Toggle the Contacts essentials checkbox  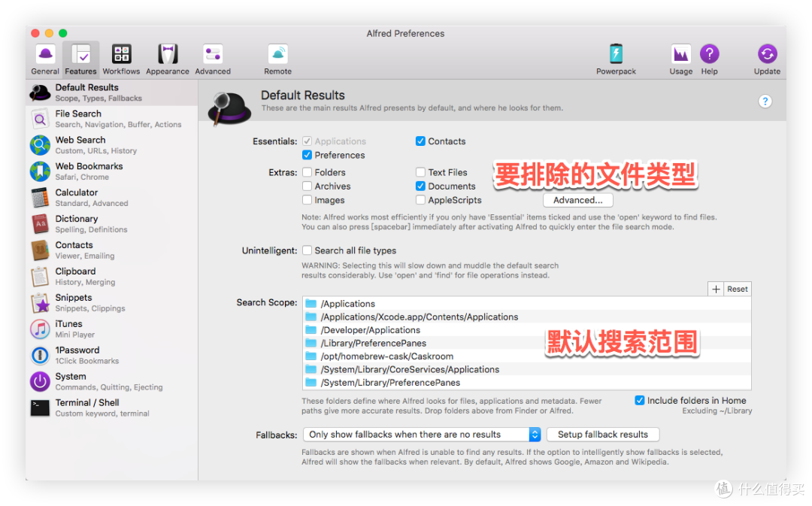pyautogui.click(x=420, y=141)
